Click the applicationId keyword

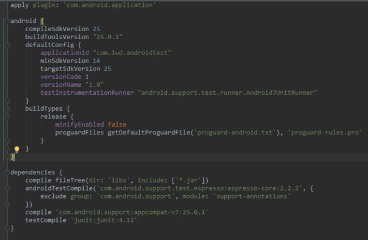click(x=65, y=53)
